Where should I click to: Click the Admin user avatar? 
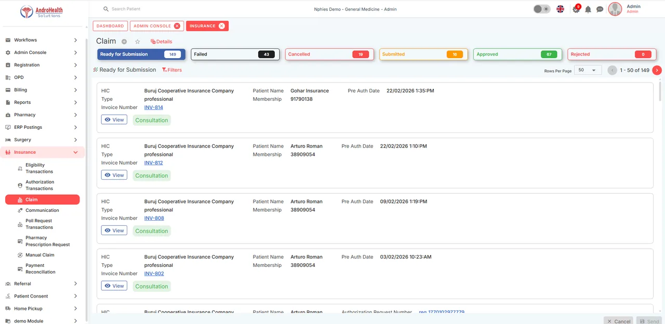coord(615,9)
